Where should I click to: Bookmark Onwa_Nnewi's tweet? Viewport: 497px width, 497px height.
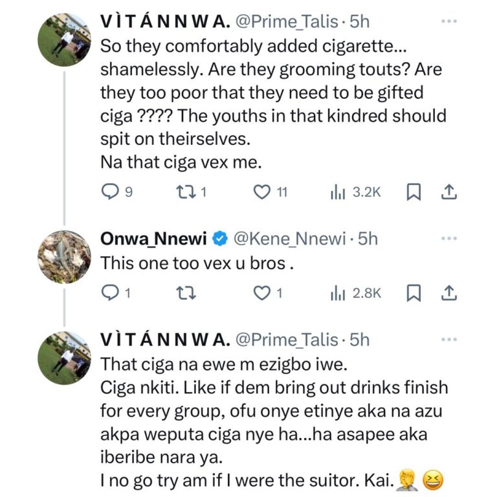pos(412,293)
